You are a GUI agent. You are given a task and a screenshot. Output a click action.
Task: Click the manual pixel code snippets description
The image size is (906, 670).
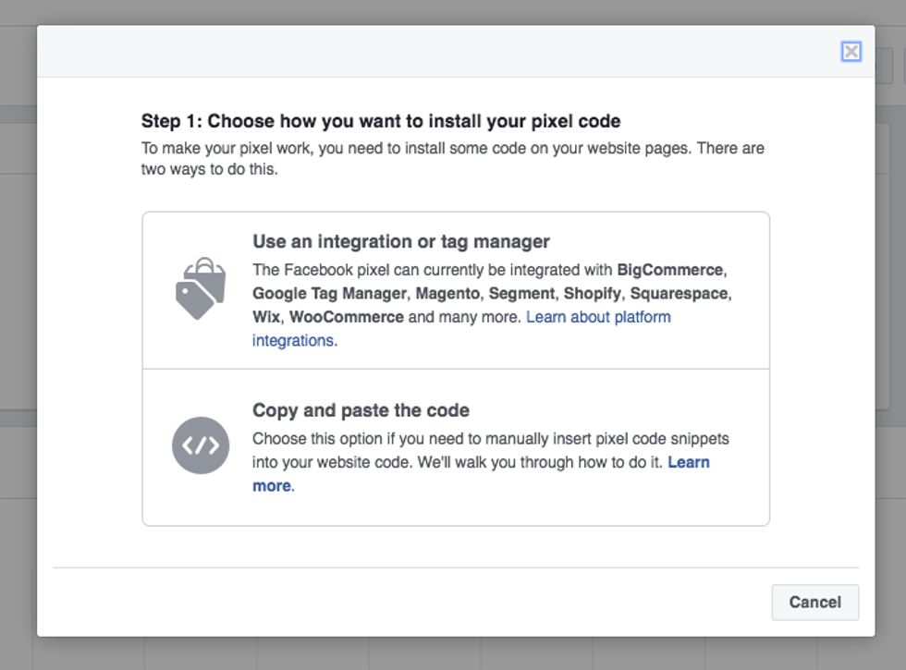click(490, 439)
